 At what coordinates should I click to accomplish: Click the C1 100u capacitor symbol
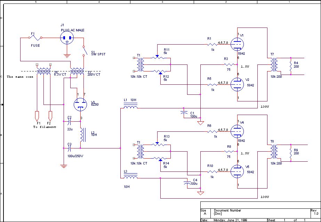[x=184, y=112]
